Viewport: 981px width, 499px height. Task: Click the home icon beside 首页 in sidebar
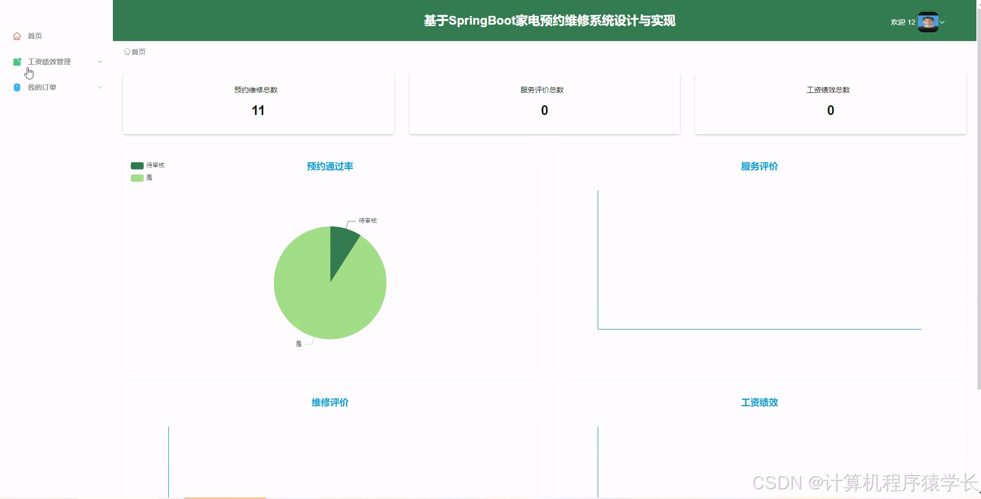click(x=17, y=35)
